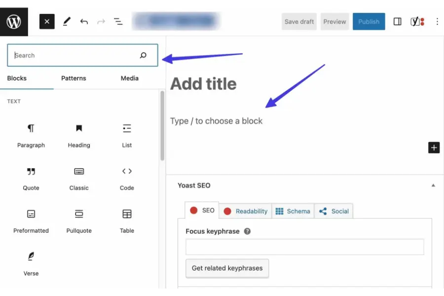Click the Focus keyphrase help icon
The height and width of the screenshot is (296, 444).
pyautogui.click(x=247, y=231)
